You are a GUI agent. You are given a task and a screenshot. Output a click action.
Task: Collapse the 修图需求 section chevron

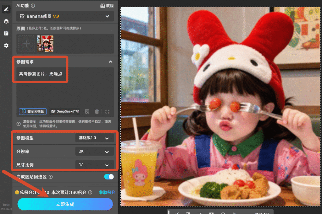click(x=110, y=62)
